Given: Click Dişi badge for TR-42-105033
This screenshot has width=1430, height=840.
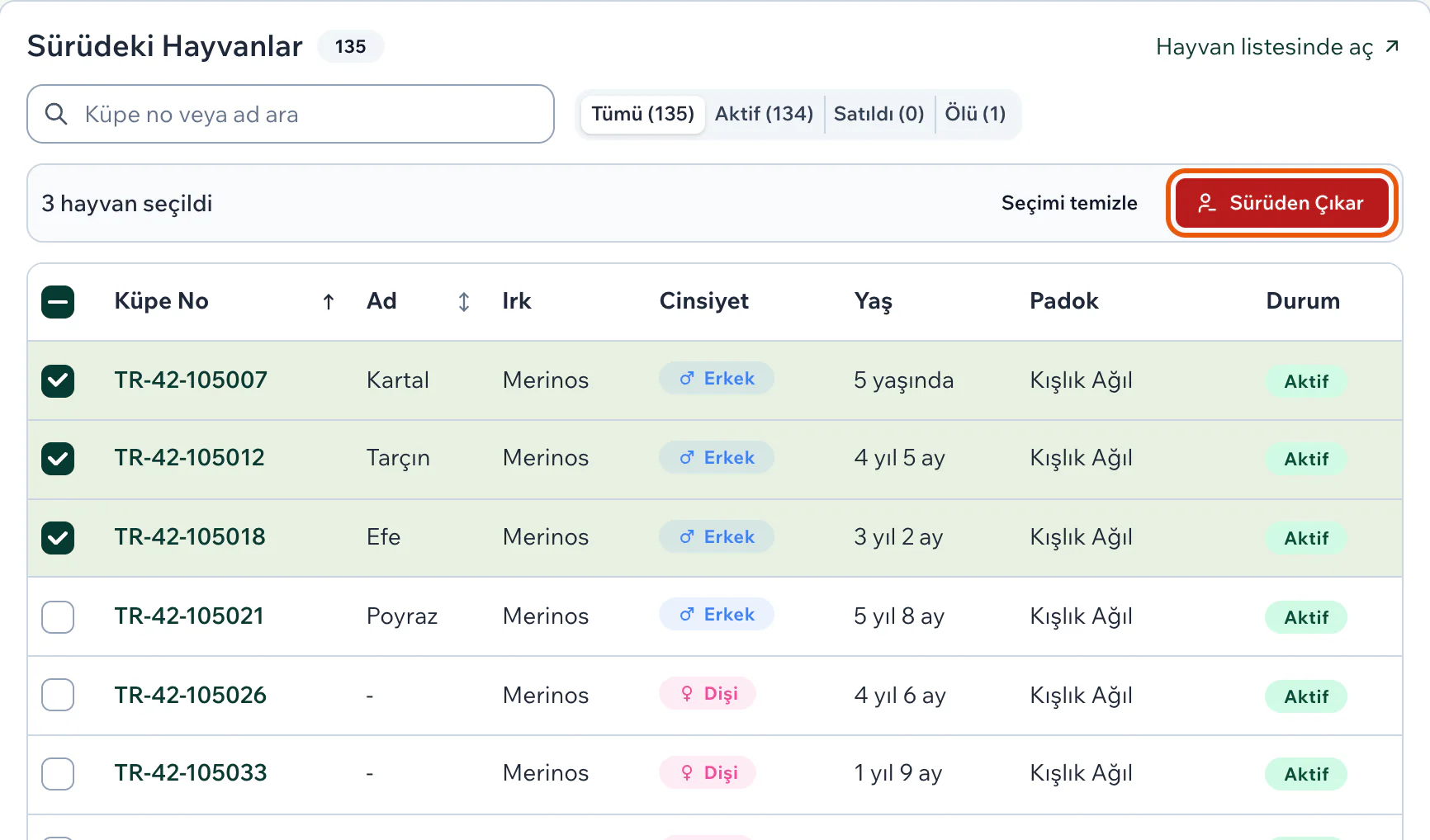Looking at the screenshot, I should click(x=708, y=773).
